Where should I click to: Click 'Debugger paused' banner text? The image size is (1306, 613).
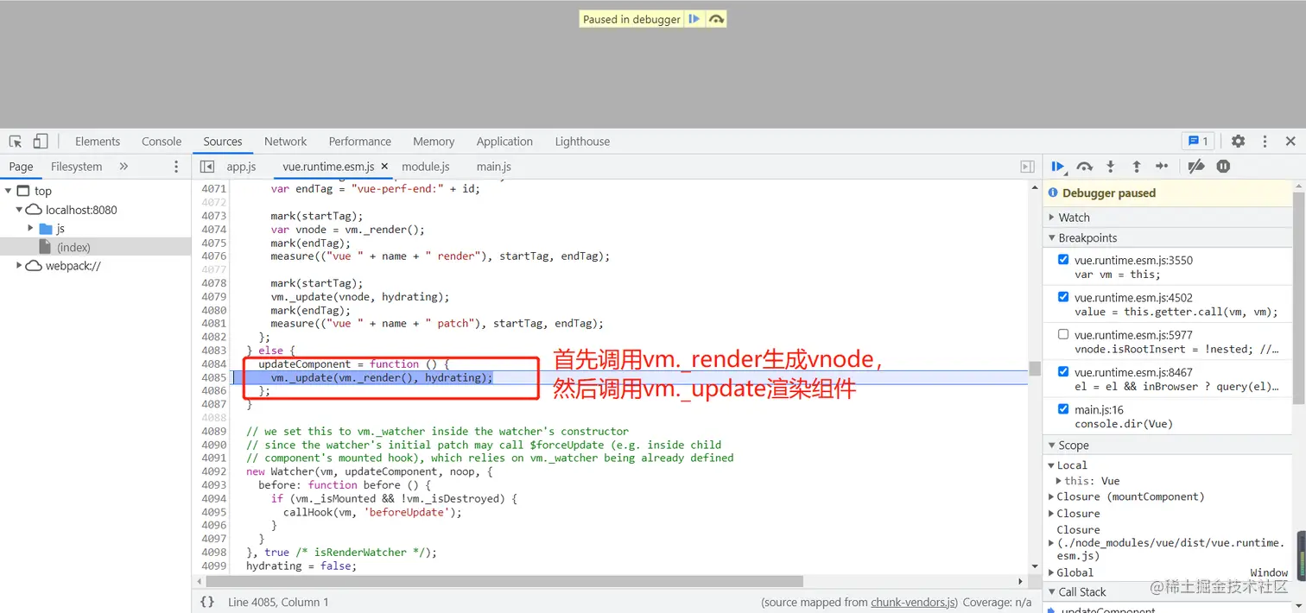pos(1109,193)
